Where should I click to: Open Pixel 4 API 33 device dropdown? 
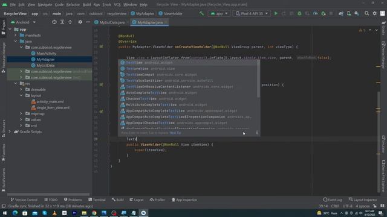tap(252, 13)
